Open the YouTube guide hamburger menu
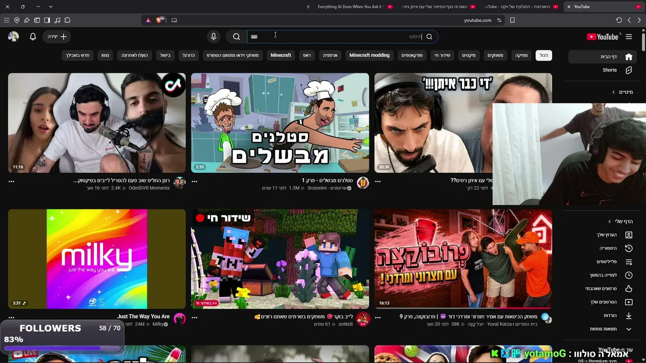Screen dimensions: 646x363 [629, 37]
